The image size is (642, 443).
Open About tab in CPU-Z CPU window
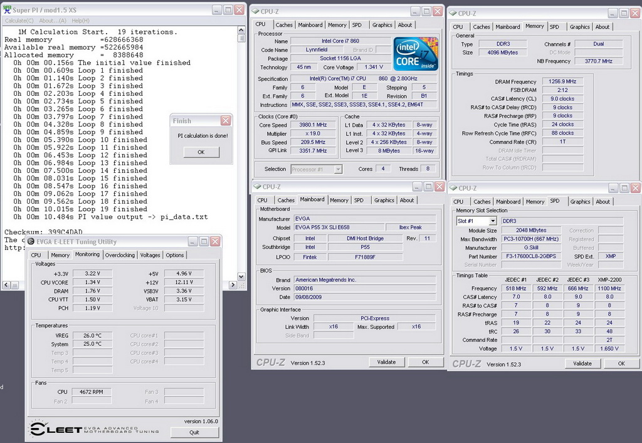[405, 25]
